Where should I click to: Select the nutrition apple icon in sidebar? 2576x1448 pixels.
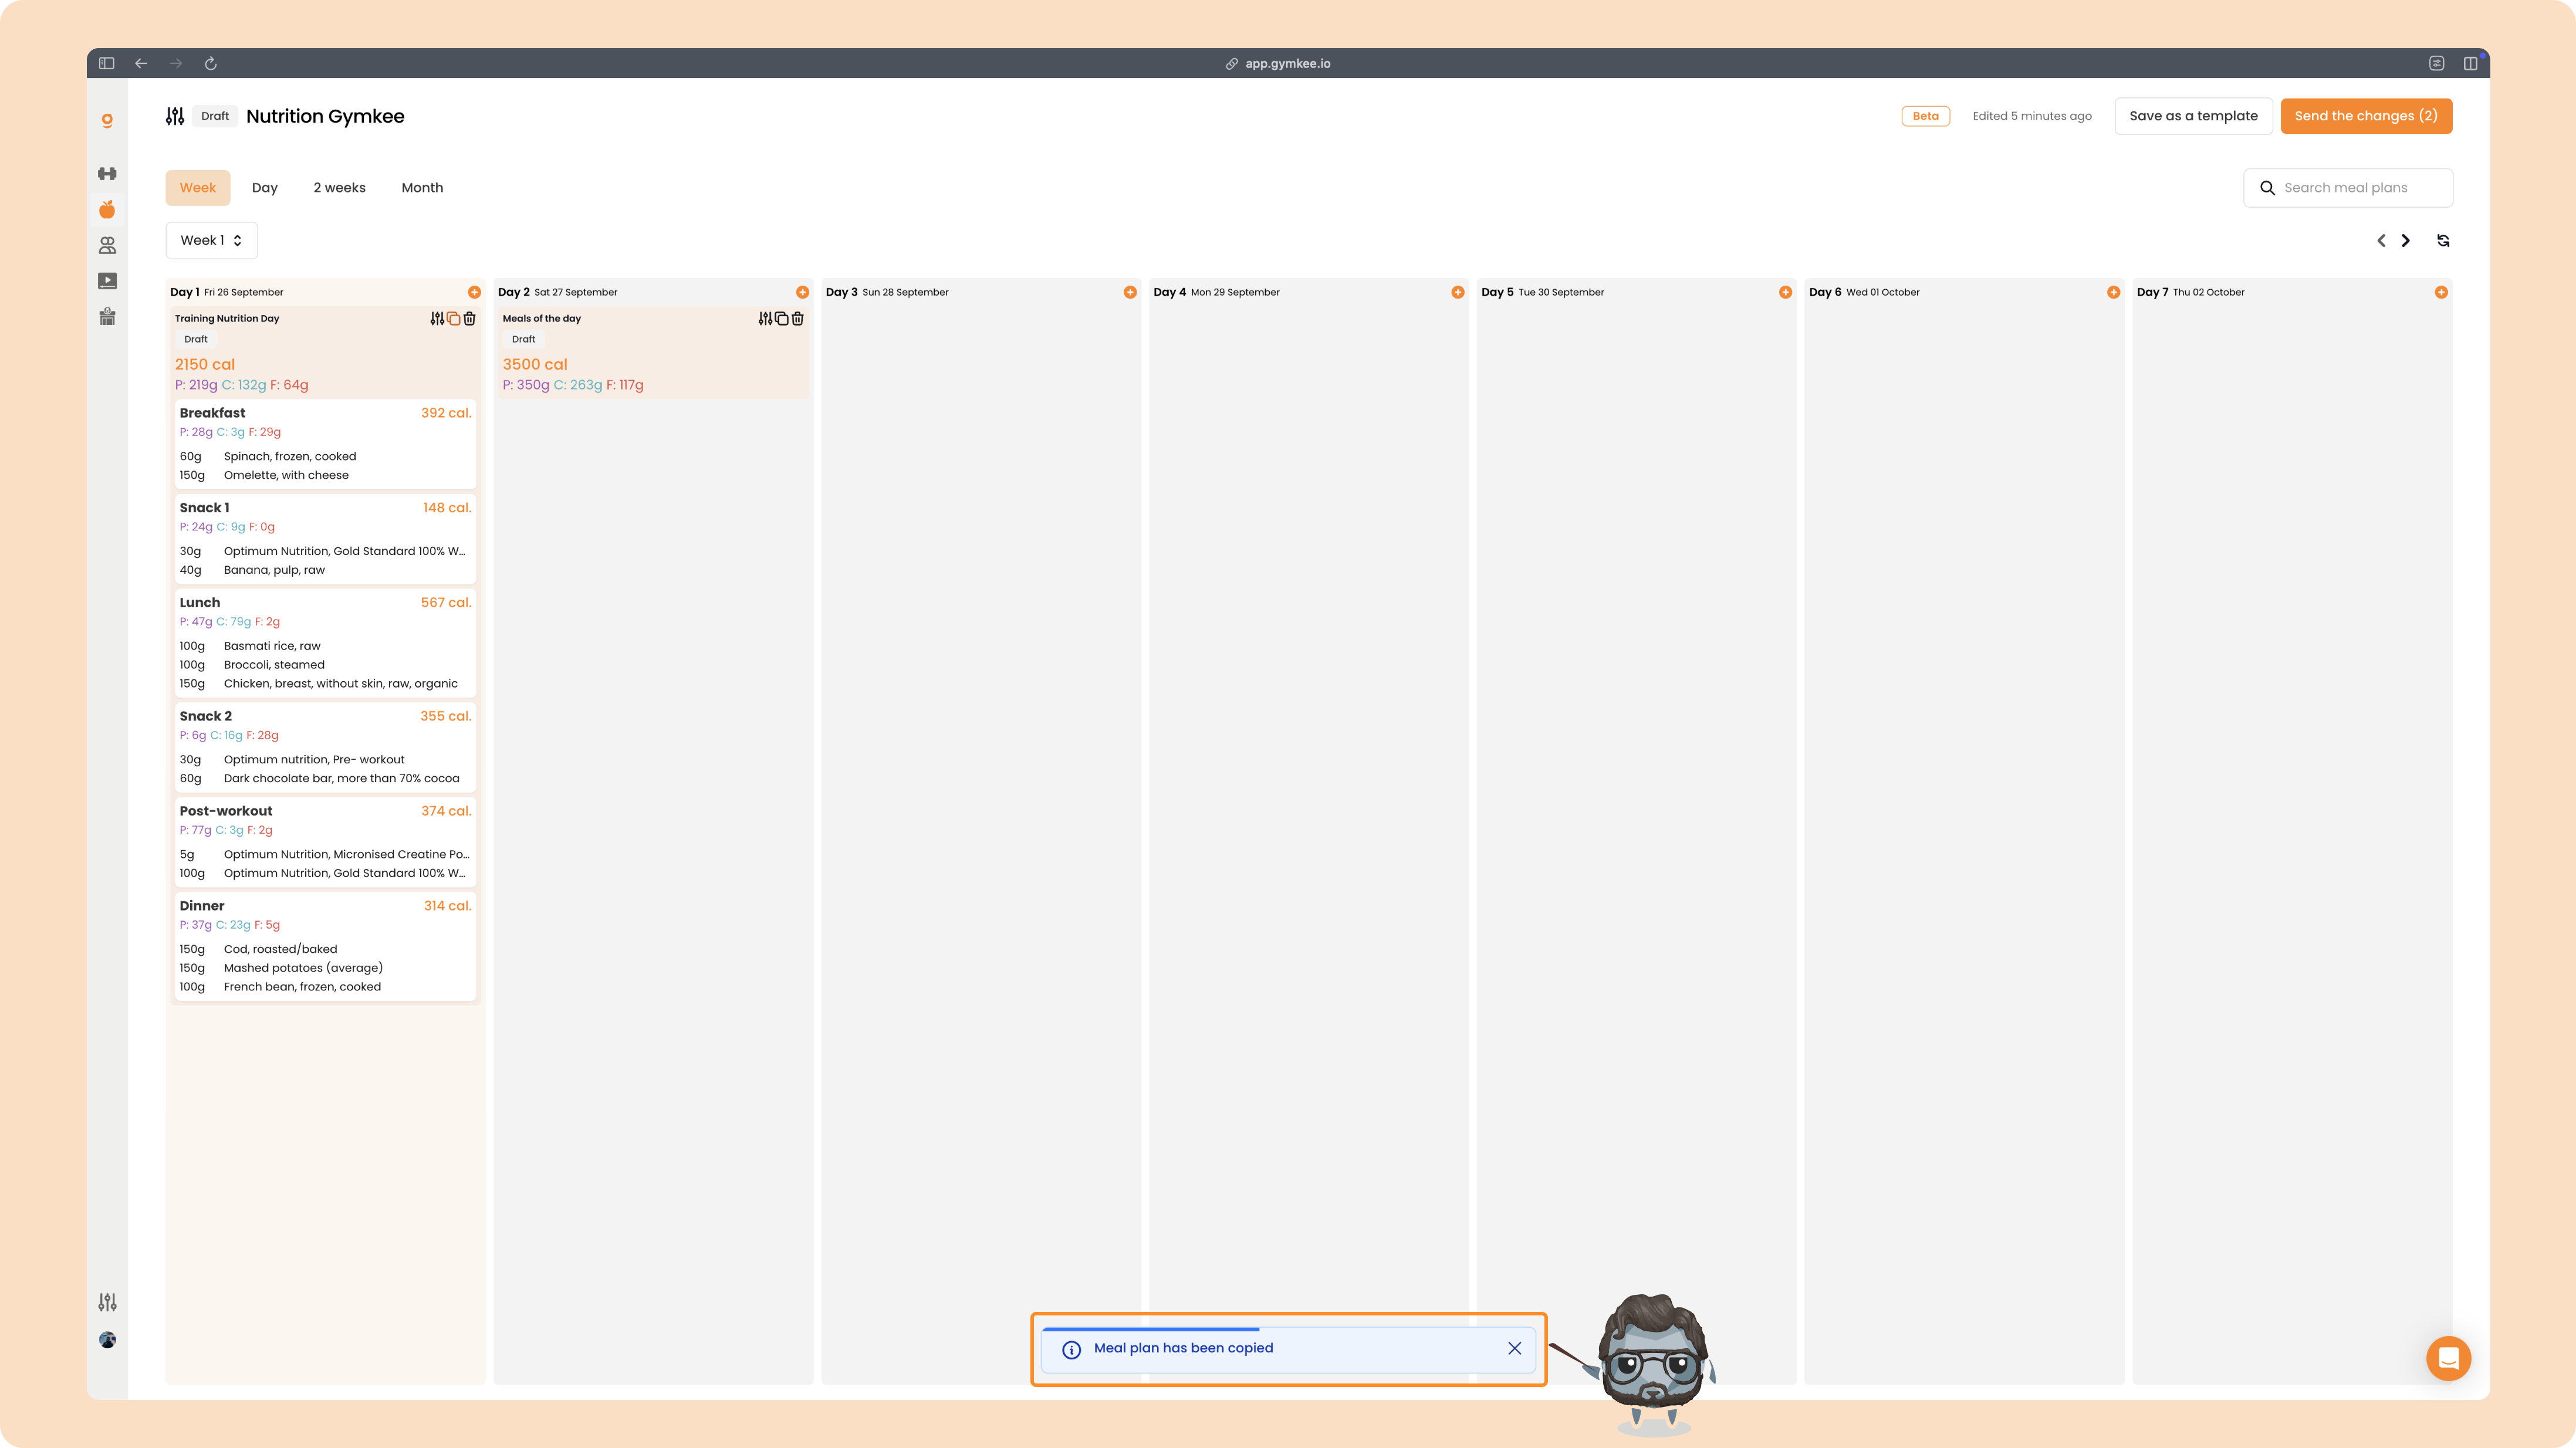(107, 209)
